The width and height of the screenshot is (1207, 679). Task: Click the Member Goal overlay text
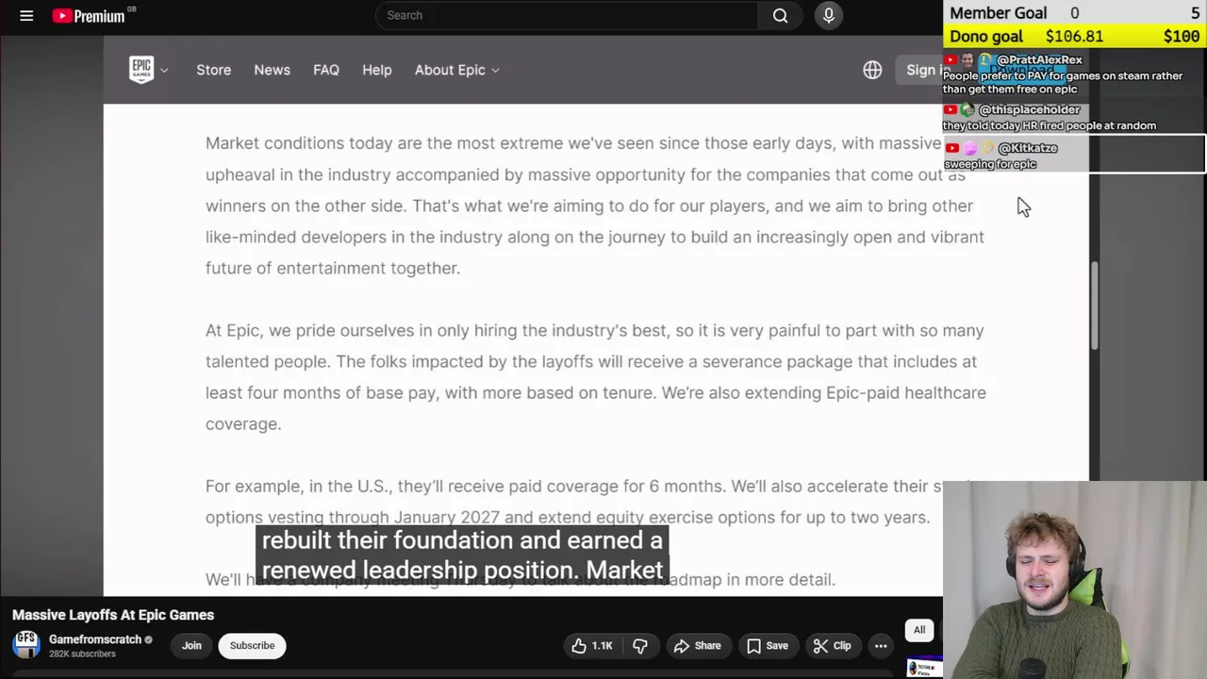point(999,12)
